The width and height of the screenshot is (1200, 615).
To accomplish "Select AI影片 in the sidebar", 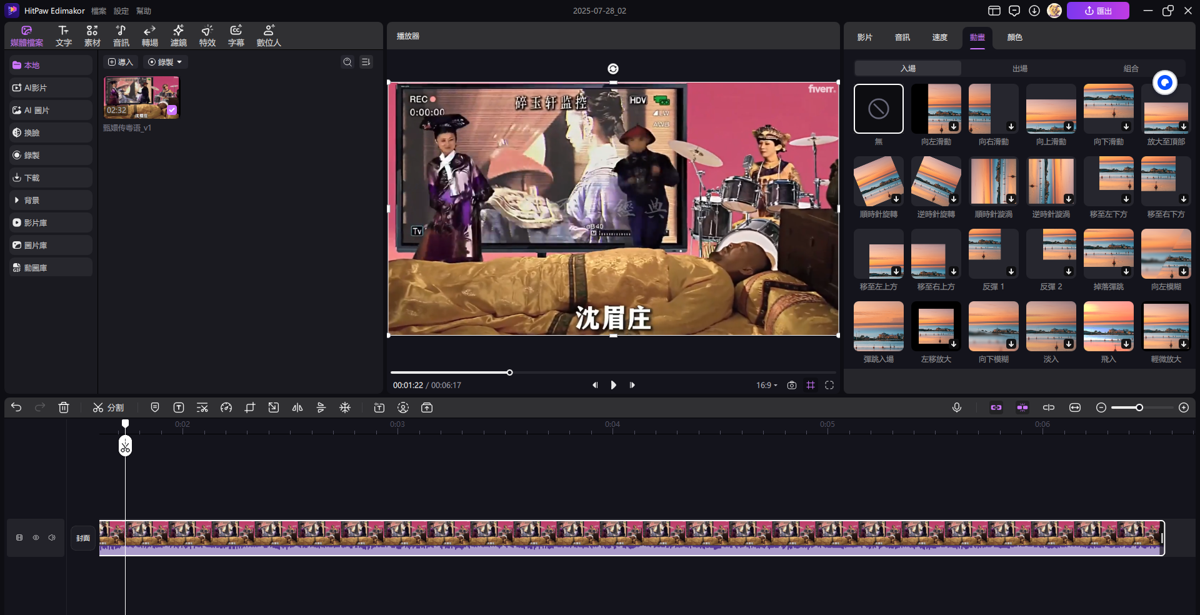I will [51, 87].
